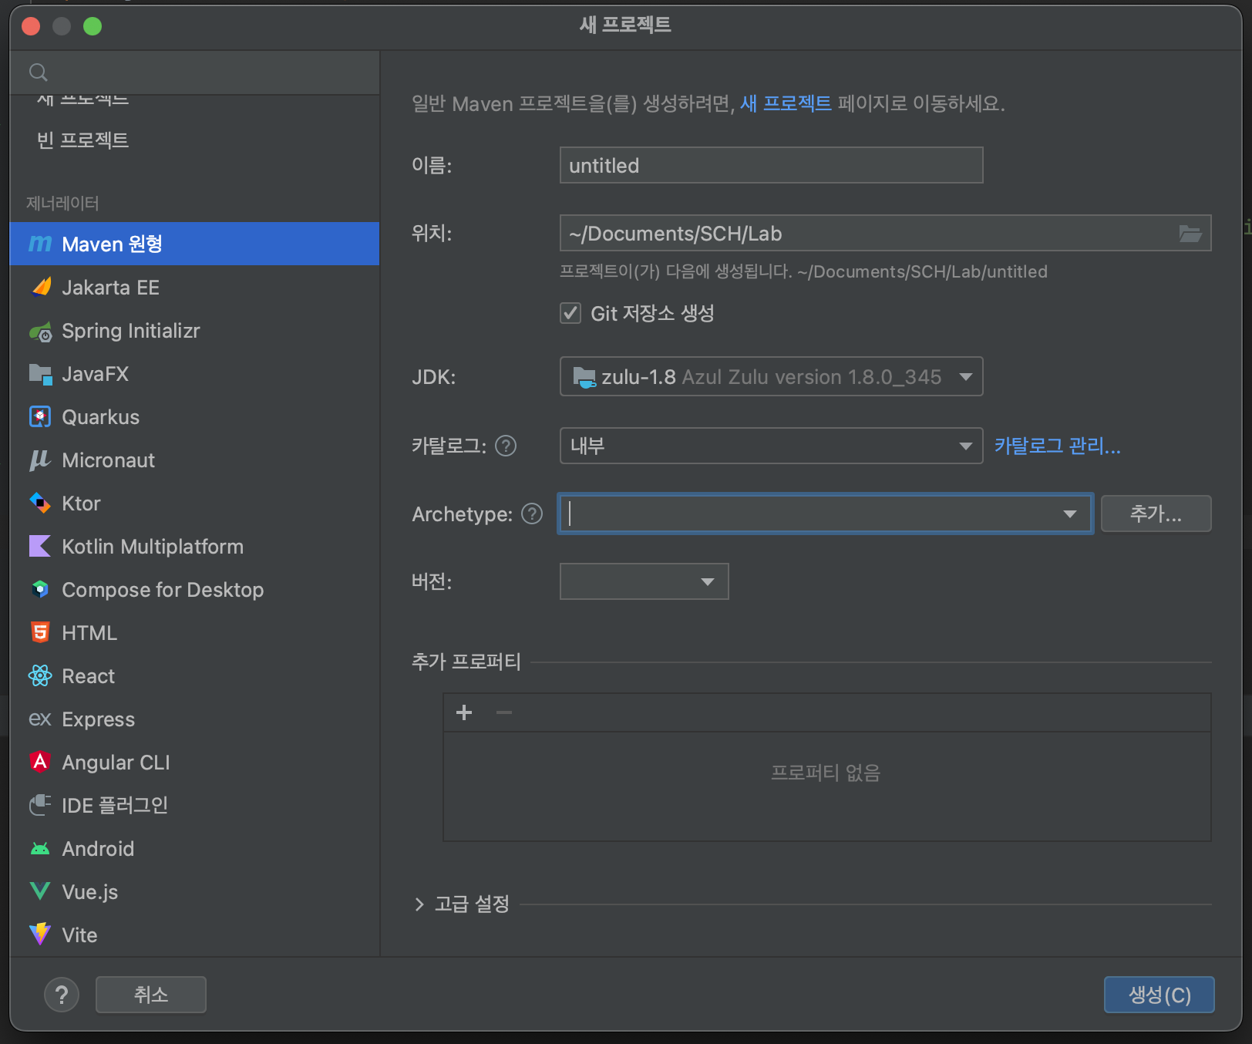Viewport: 1252px width, 1044px height.
Task: Focus the project type search field
Action: click(194, 72)
